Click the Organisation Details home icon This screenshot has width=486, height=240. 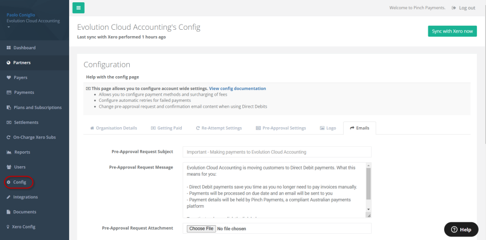pos(92,128)
